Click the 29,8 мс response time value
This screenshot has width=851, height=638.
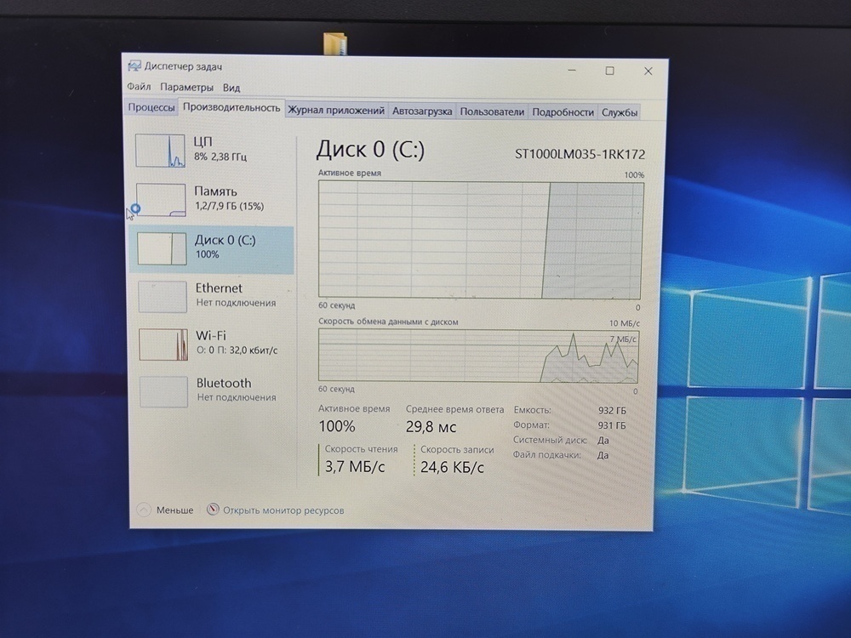click(x=431, y=427)
